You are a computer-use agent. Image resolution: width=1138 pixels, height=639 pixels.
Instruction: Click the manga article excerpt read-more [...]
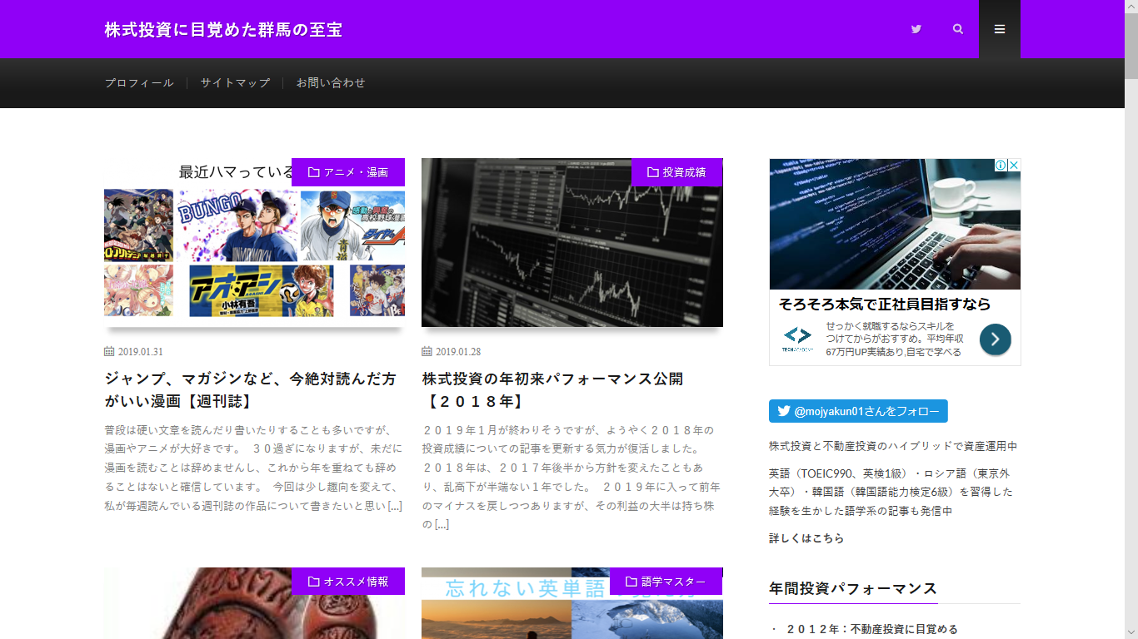click(395, 506)
